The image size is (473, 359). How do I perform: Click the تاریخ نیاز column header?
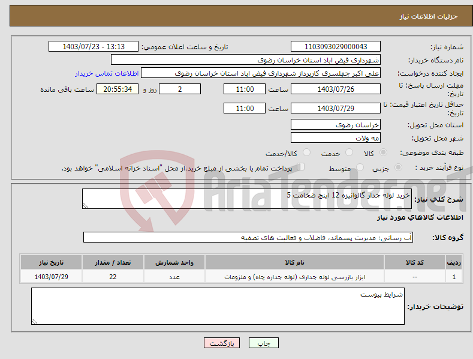[x=52, y=262]
